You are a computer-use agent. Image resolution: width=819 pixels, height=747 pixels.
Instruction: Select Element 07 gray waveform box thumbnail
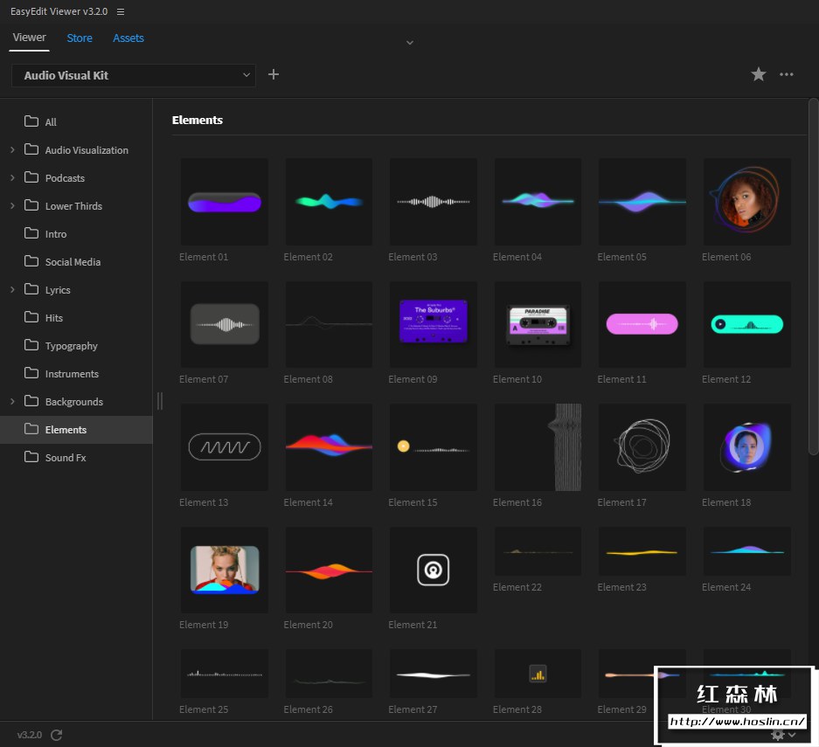pyautogui.click(x=224, y=324)
